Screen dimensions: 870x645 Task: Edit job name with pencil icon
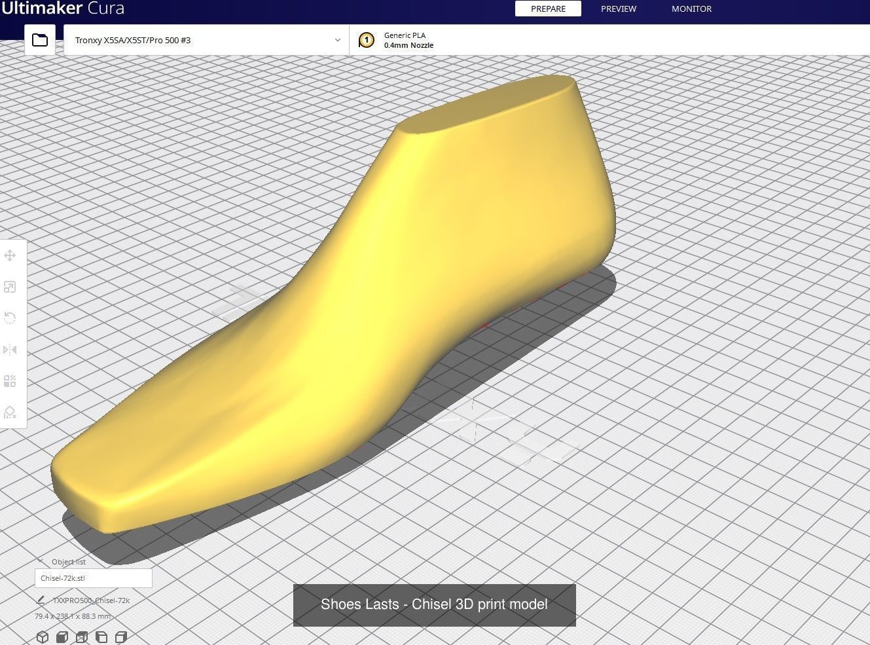click(x=41, y=600)
